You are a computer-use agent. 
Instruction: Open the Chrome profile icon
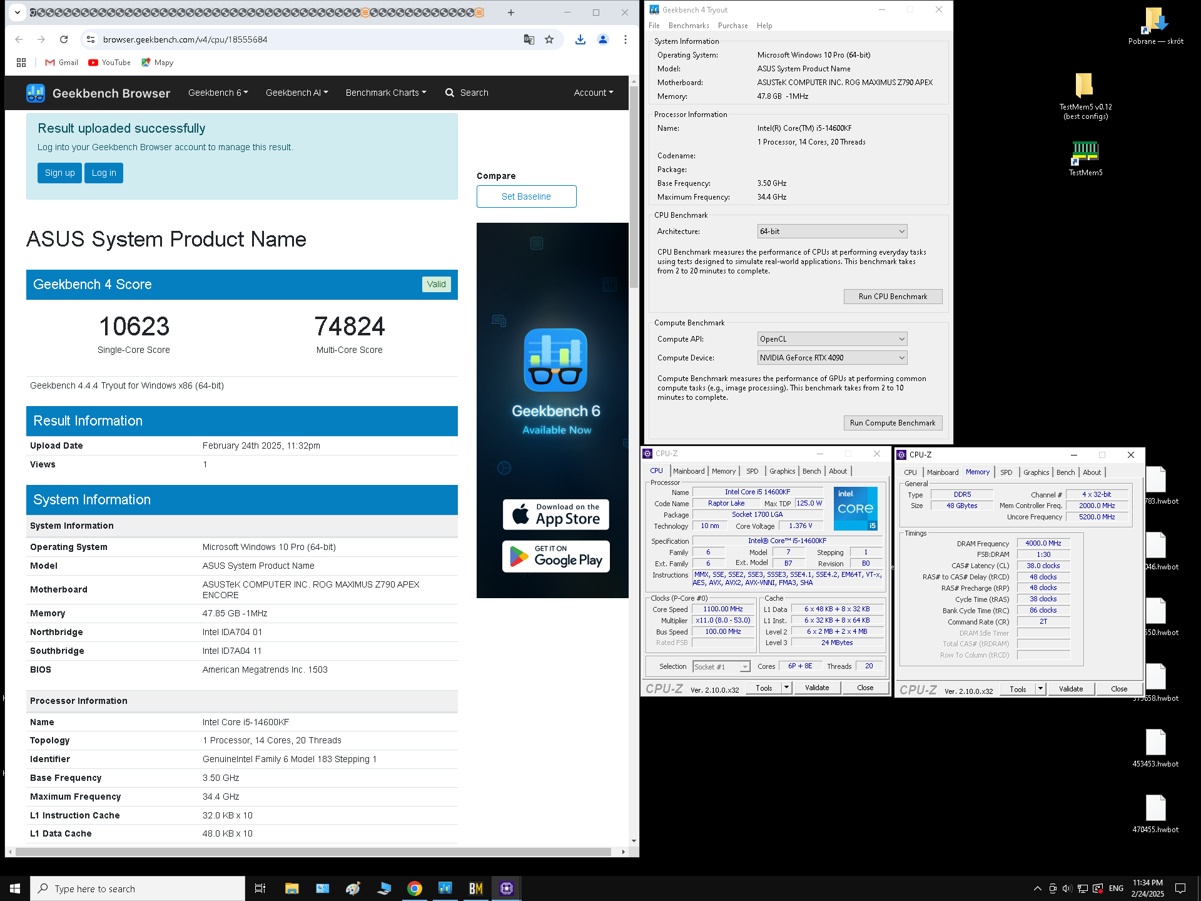pos(603,39)
